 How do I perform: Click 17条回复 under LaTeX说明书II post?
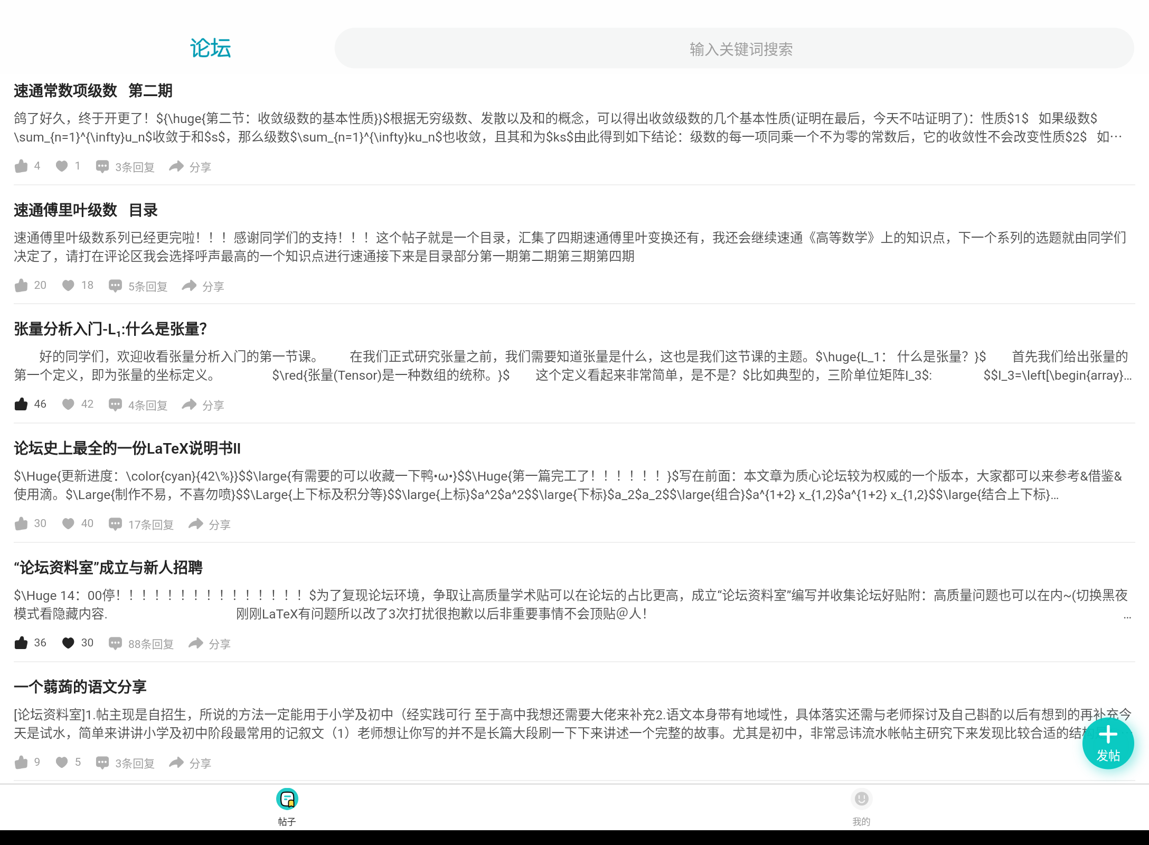coord(151,525)
